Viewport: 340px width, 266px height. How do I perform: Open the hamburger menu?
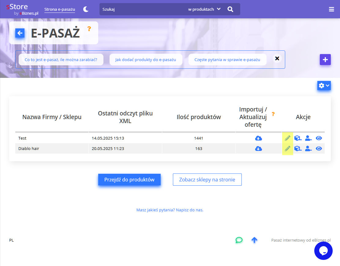331,9
